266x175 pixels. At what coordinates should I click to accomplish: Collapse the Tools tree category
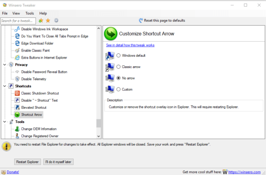(4, 122)
